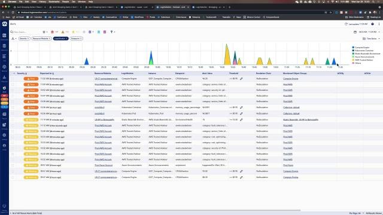This screenshot has width=383, height=215.
Task: Click the yellow warning severity filter icon
Action: pyautogui.click(x=73, y=32)
